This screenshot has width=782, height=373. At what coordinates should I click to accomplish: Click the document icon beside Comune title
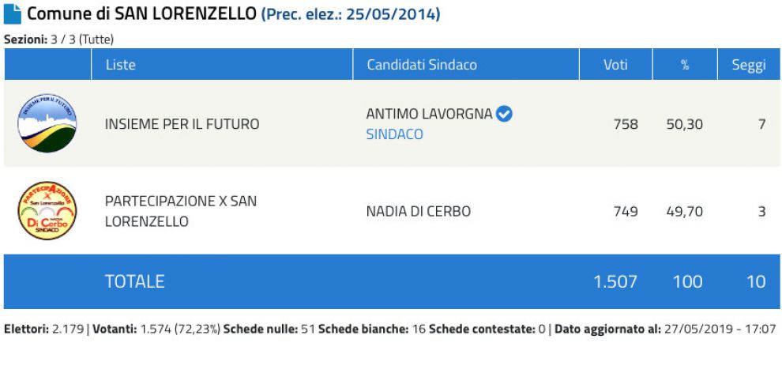click(x=13, y=14)
